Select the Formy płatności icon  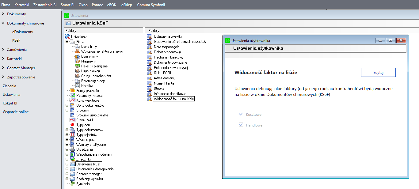72,91
